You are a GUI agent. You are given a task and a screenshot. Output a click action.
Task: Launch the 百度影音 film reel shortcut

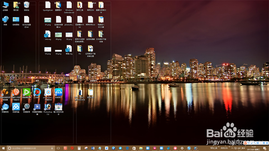(x=27, y=108)
